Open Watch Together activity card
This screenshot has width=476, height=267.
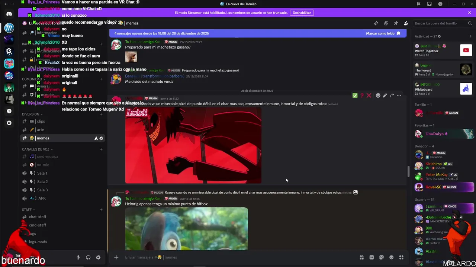[443, 50]
